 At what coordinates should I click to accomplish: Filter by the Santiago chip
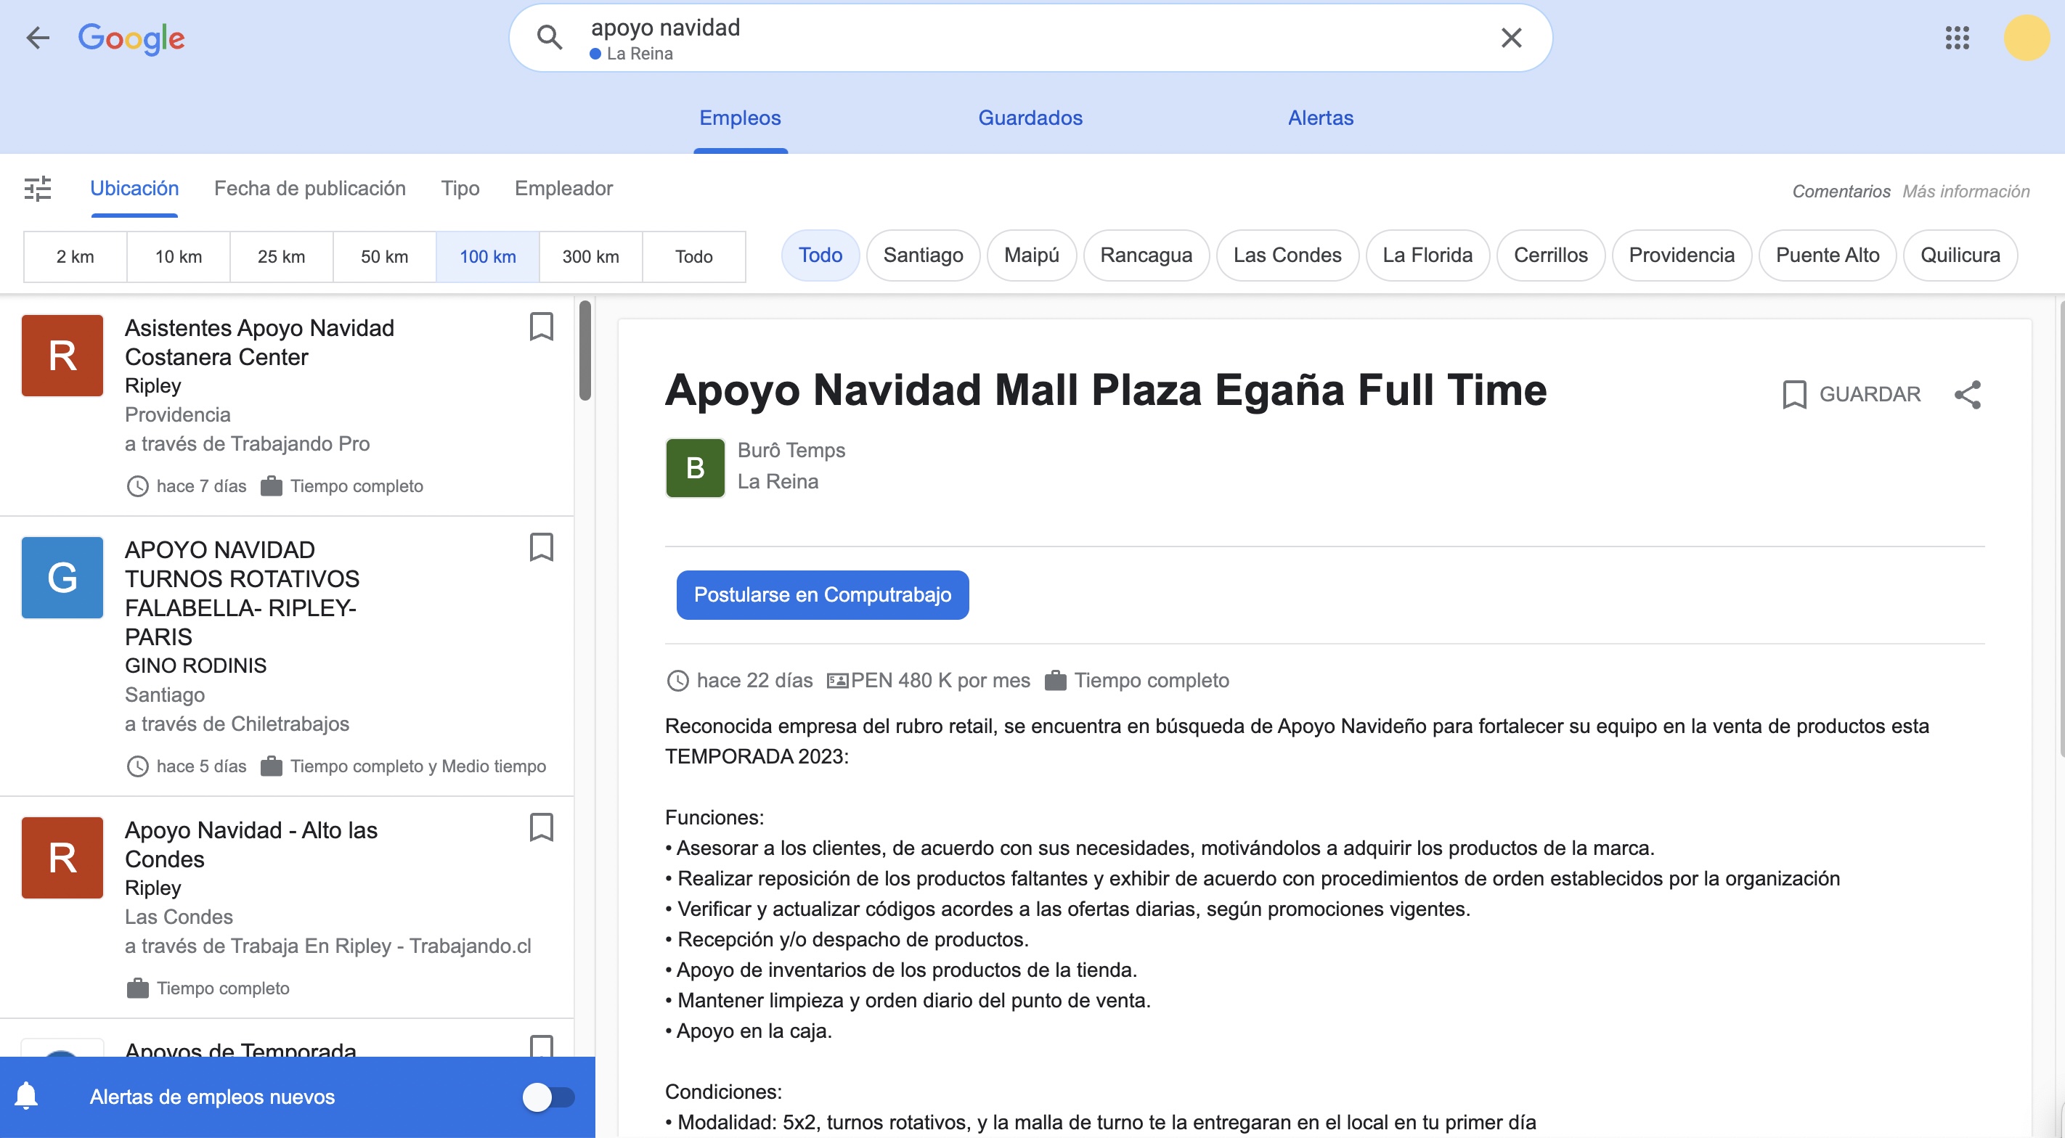(923, 255)
